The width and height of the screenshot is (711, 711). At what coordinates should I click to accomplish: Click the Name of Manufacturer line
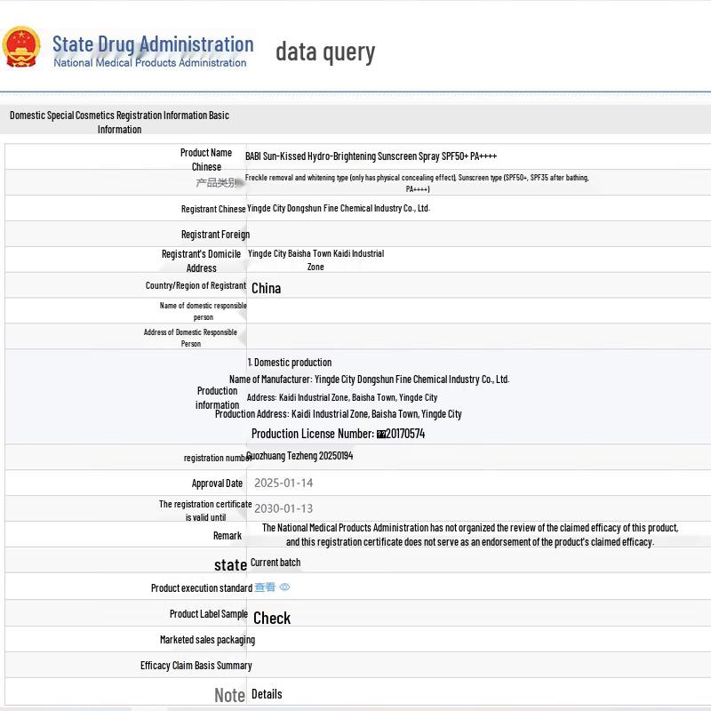[369, 379]
